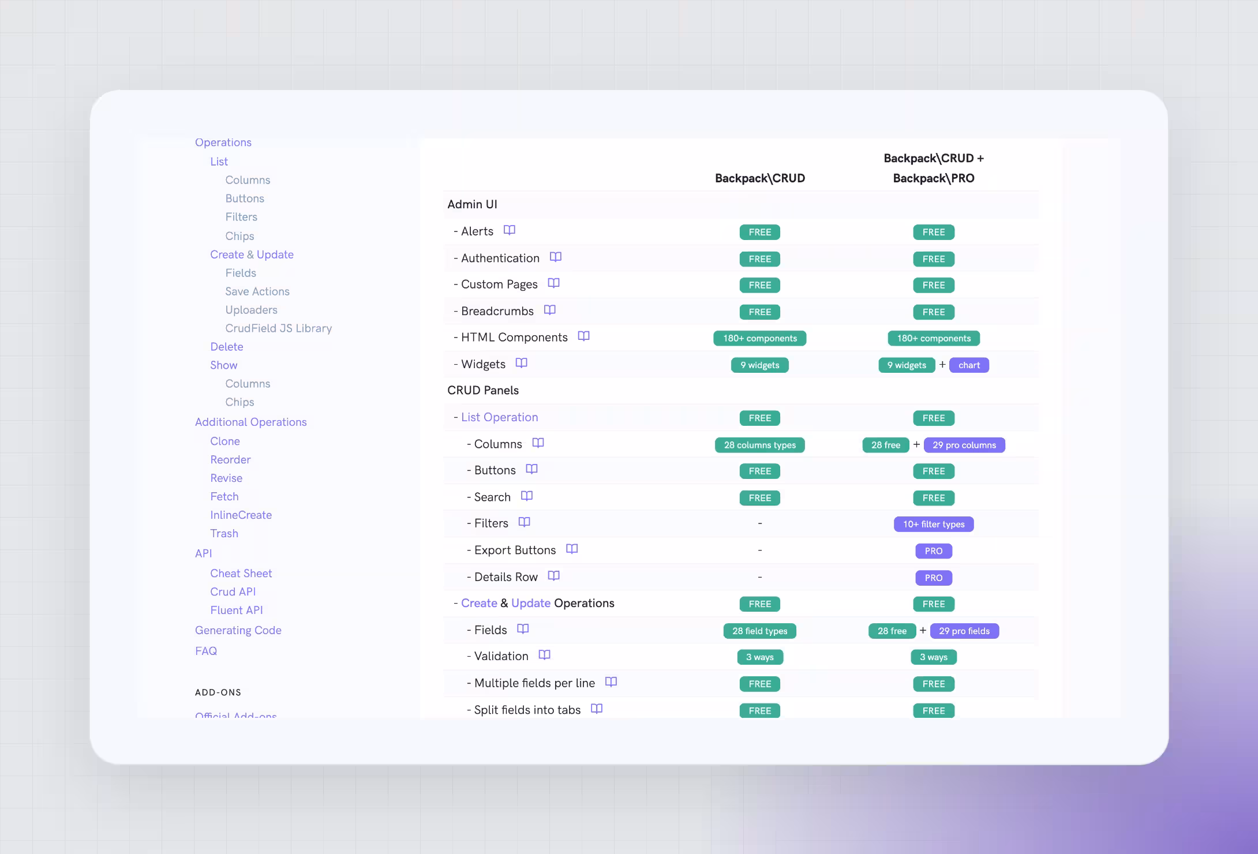Click book icon next to Details Row
Image resolution: width=1258 pixels, height=854 pixels.
pyautogui.click(x=553, y=576)
